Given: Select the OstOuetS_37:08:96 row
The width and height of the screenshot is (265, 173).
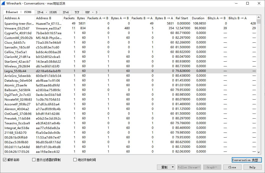Looking at the screenshot, I should tap(130, 114).
